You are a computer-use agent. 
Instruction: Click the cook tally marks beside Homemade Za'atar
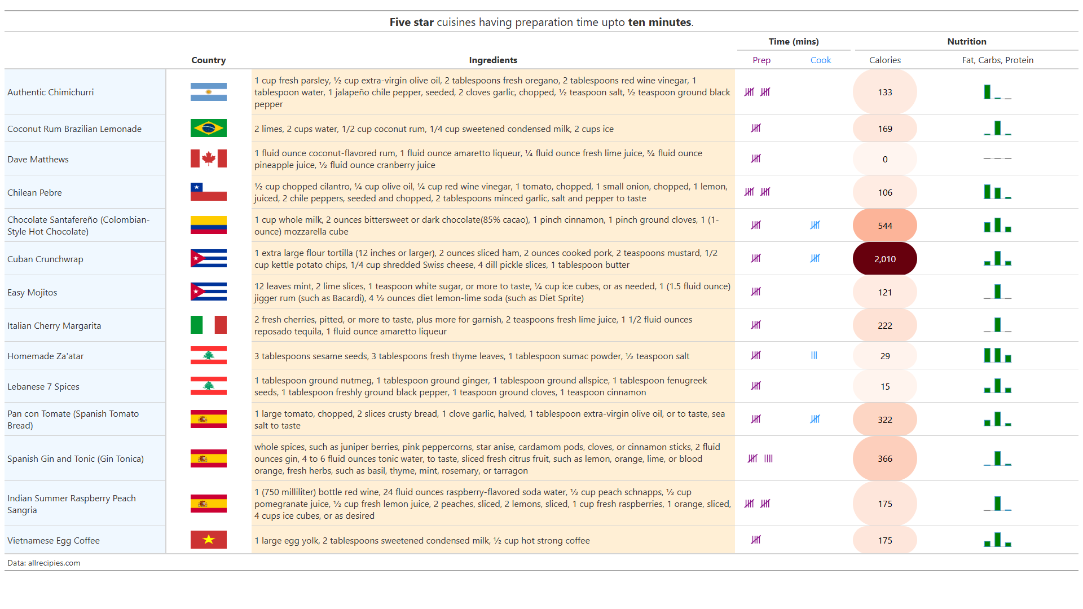pos(814,355)
